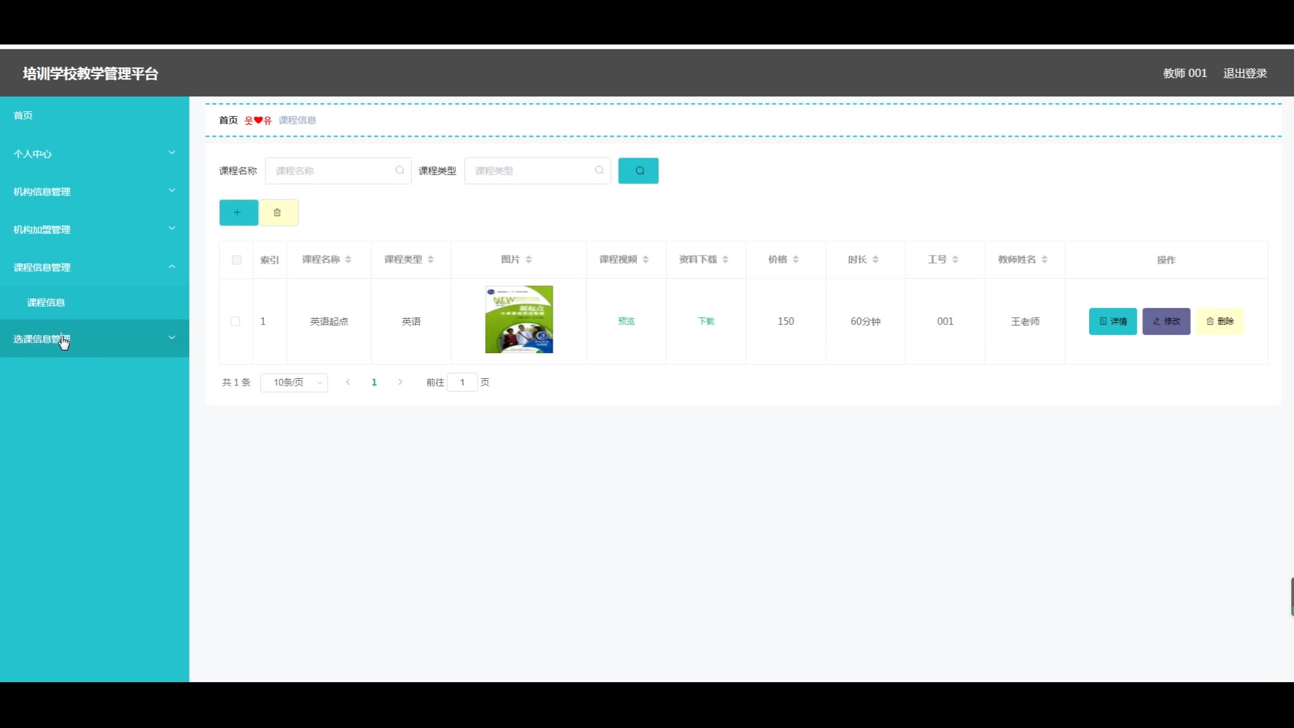This screenshot has height=728, width=1294.
Task: Expand 机构加盟管理 sidebar menu
Action: [x=94, y=229]
